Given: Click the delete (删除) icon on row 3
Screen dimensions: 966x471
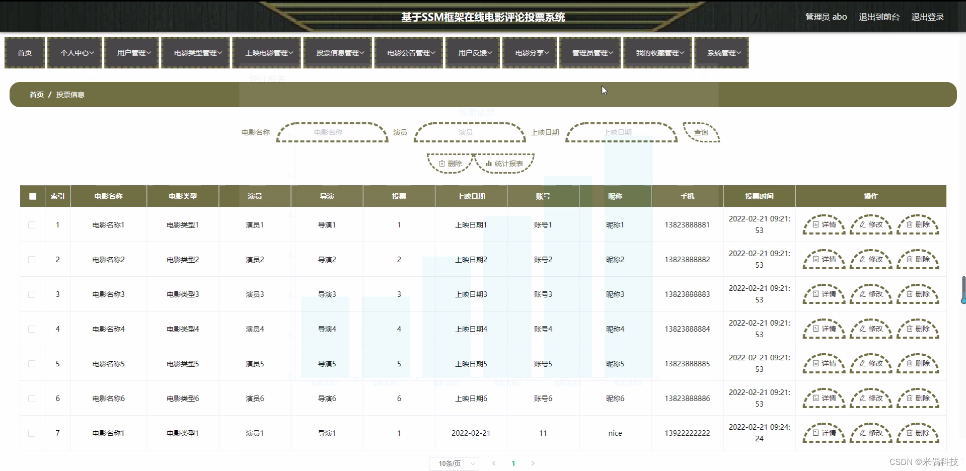Looking at the screenshot, I should pos(918,294).
